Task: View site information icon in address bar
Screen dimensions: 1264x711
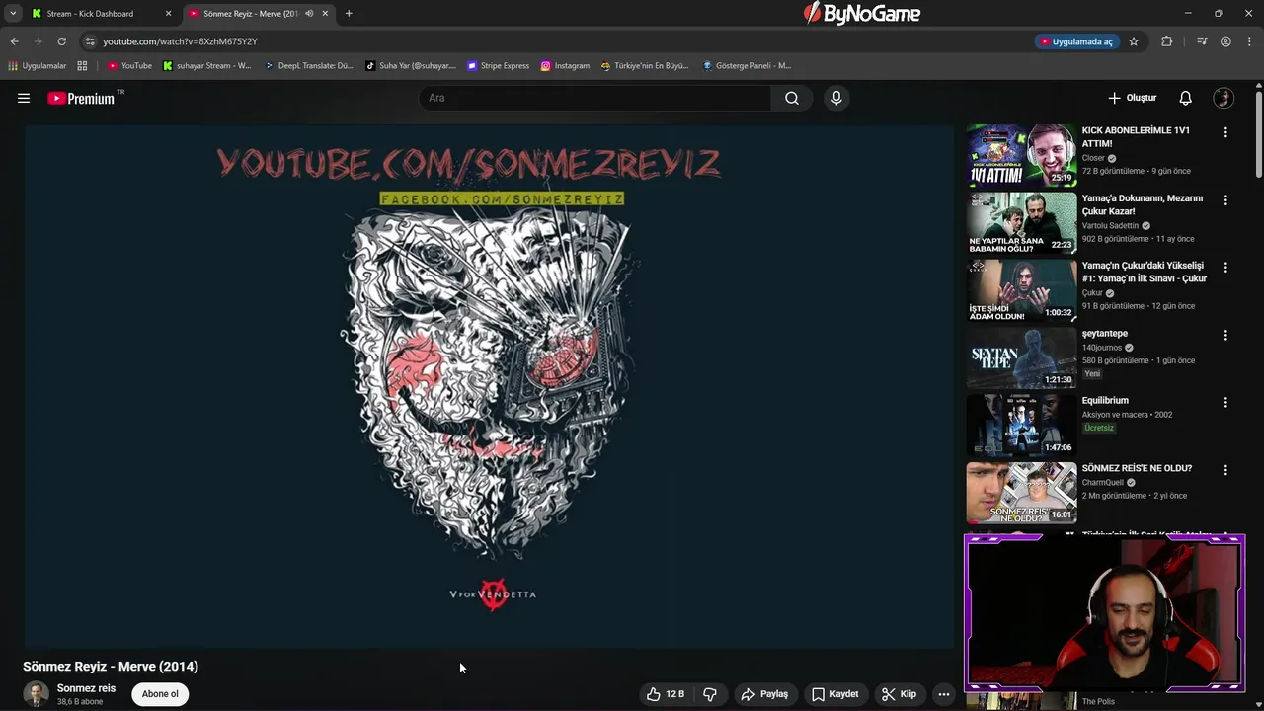Action: point(90,41)
